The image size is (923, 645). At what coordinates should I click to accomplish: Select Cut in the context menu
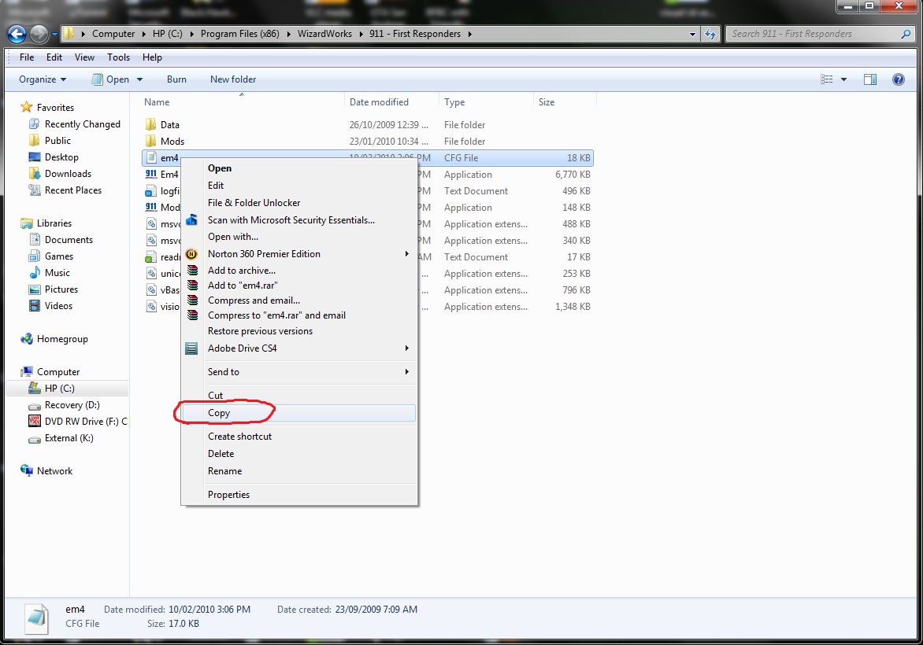pos(299,396)
